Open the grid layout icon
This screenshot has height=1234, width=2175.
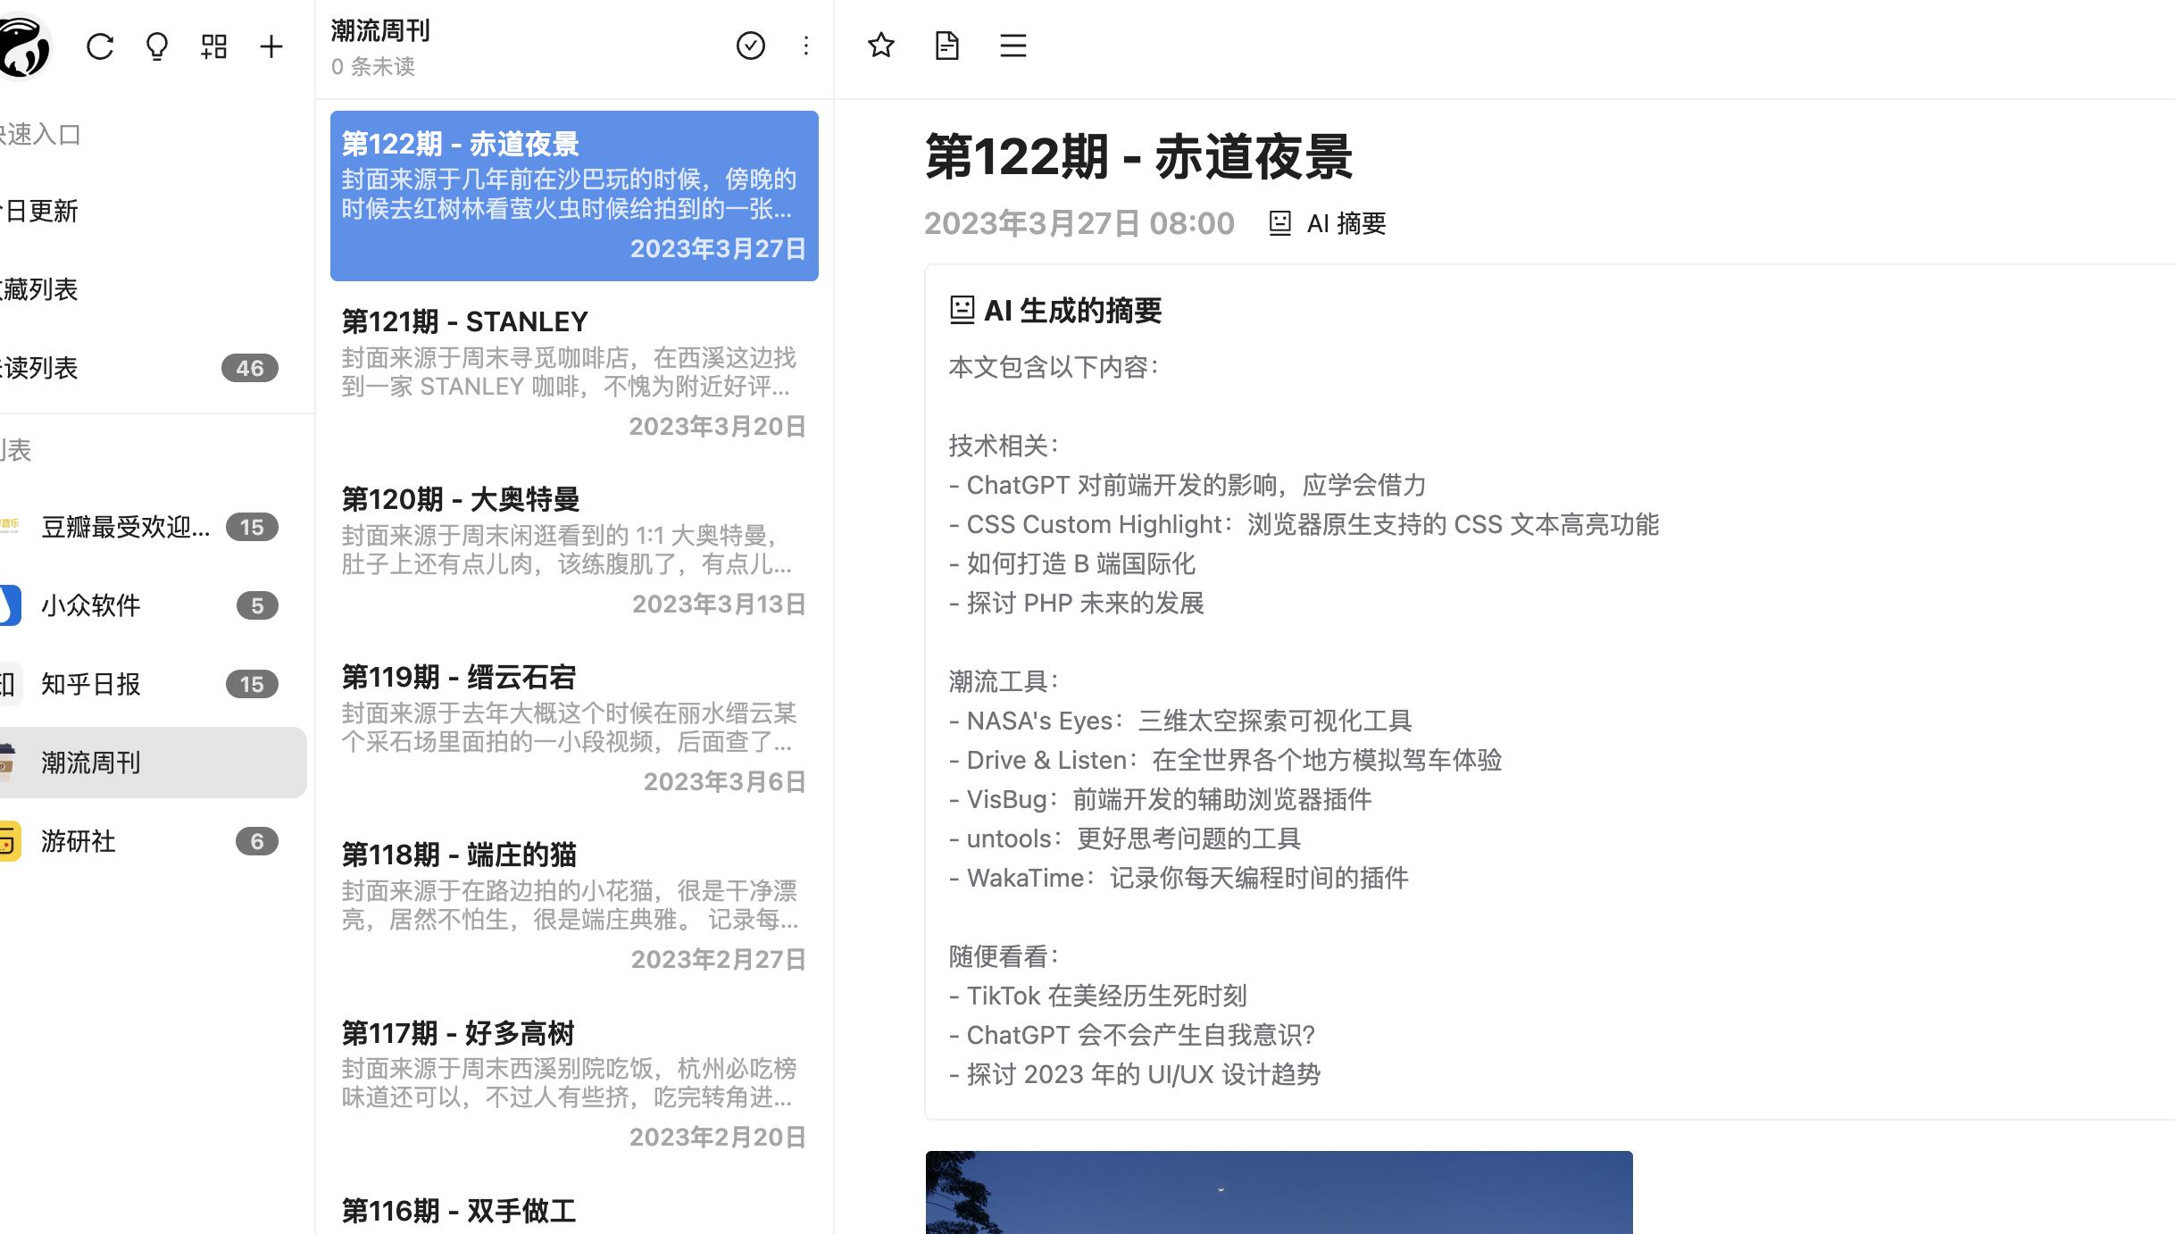pyautogui.click(x=214, y=46)
